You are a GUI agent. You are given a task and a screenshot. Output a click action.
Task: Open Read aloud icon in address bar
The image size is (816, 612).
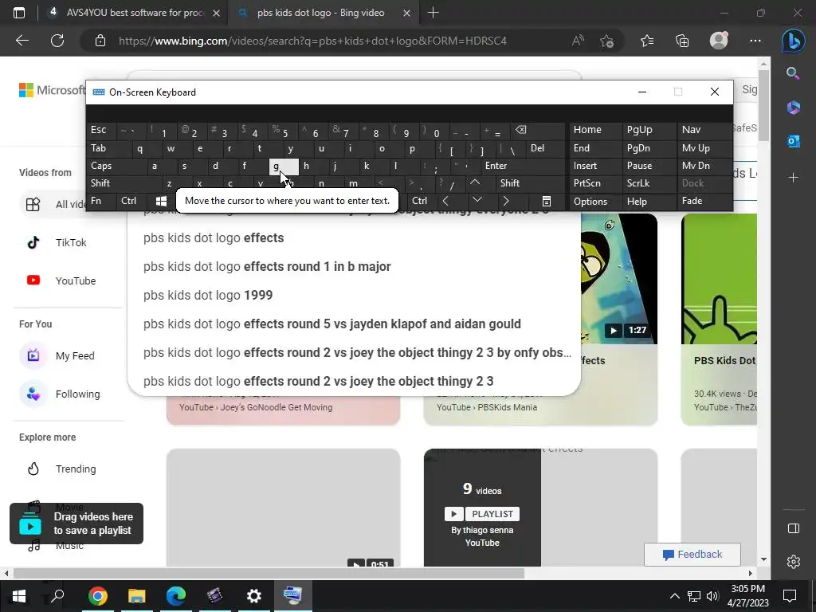coord(578,41)
